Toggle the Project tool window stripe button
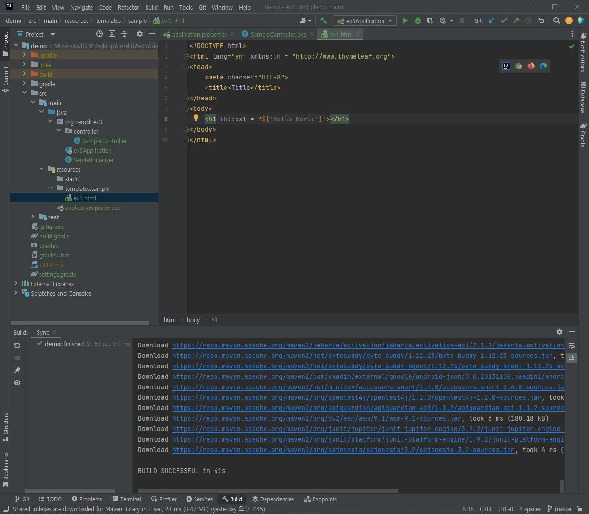 [5, 44]
